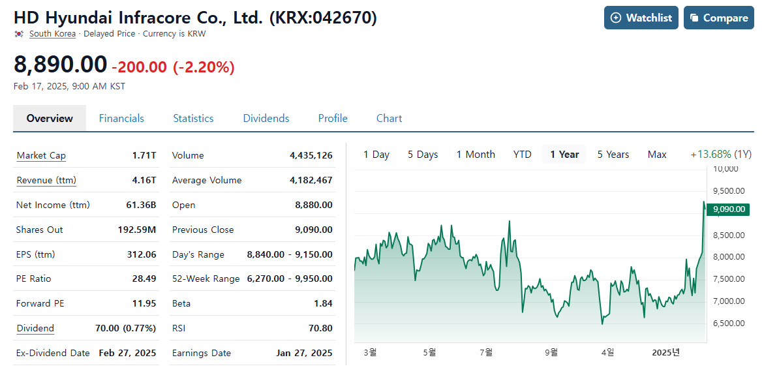Switch to the Financials tab
Image resolution: width=779 pixels, height=377 pixels.
(121, 118)
